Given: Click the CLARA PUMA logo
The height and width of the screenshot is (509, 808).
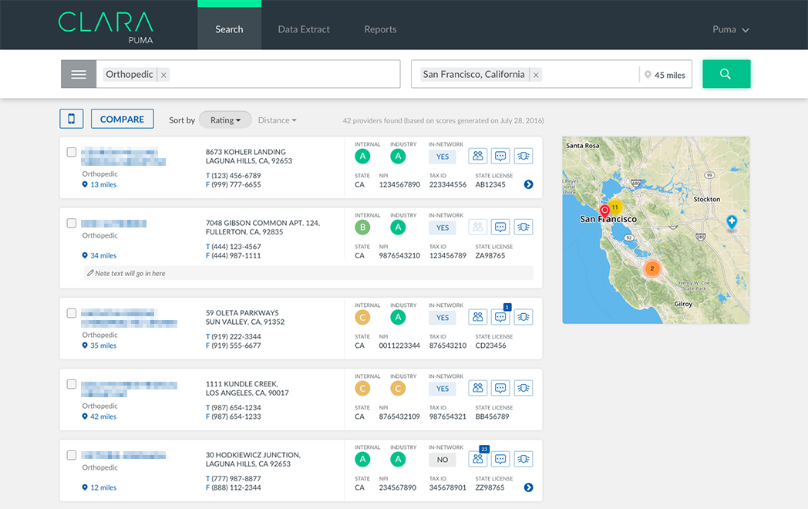Looking at the screenshot, I should click(106, 27).
